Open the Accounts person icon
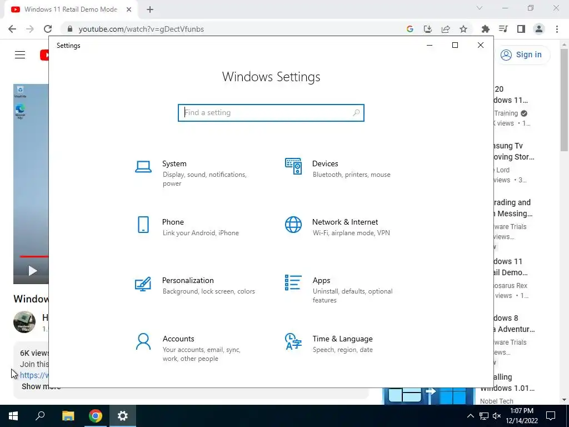 tap(143, 341)
